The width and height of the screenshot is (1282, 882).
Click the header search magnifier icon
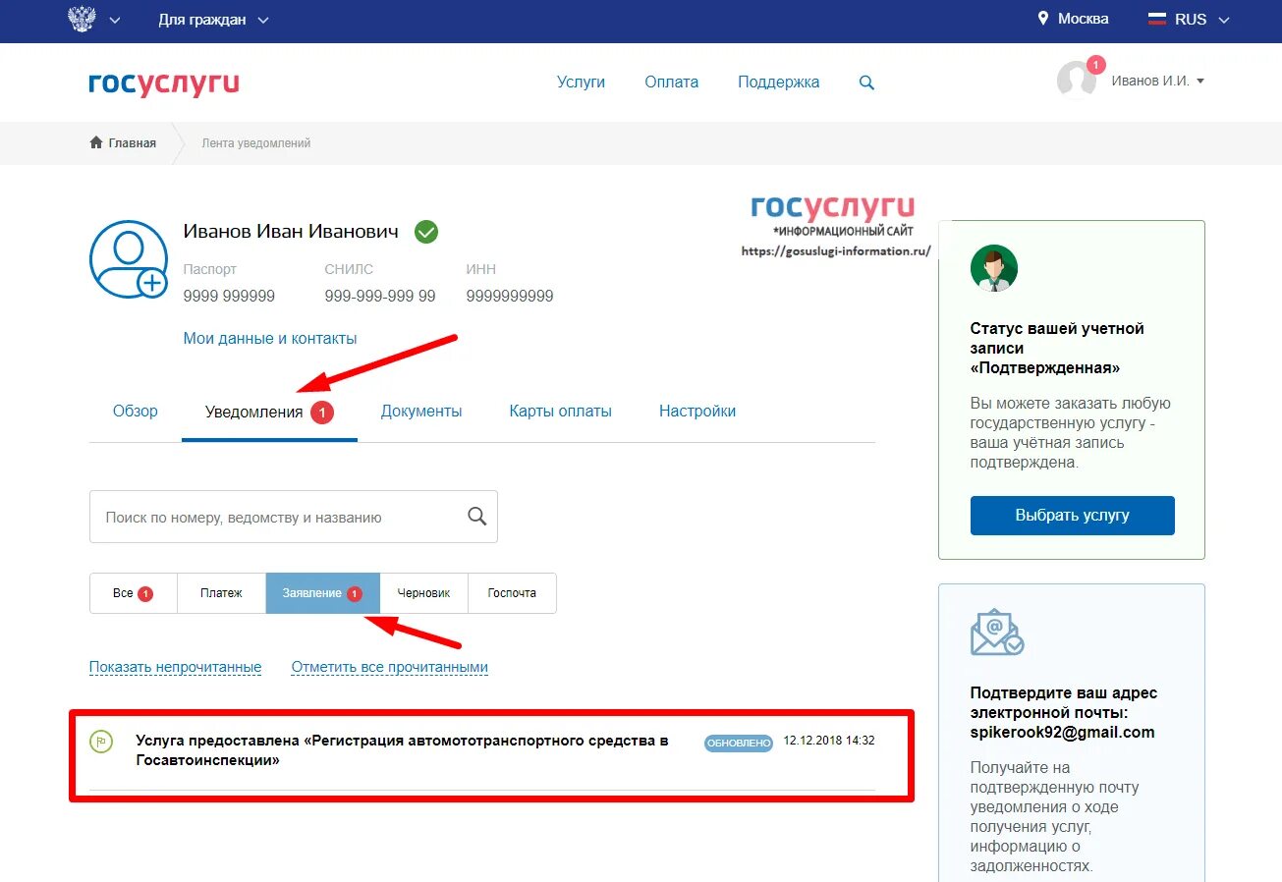pyautogui.click(x=866, y=83)
